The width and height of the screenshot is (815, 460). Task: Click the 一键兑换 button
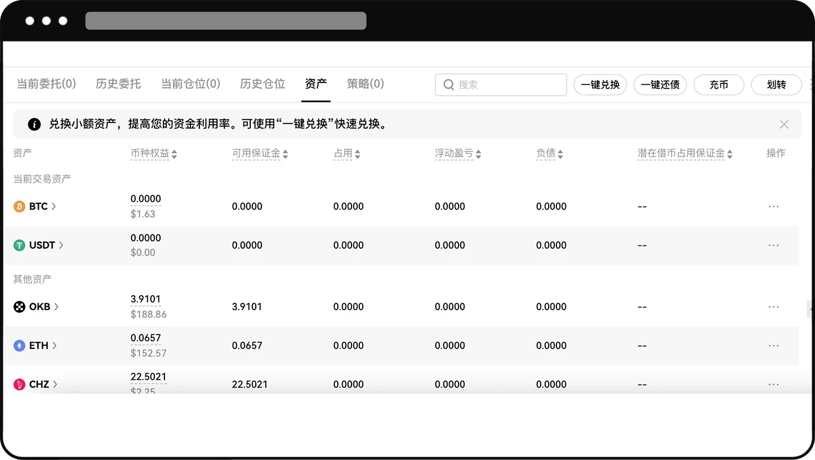click(600, 85)
